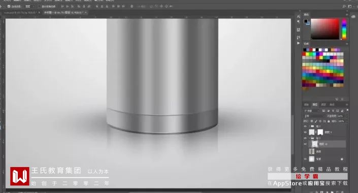Viewport: 358px width, 193px height.
Task: Select the active Layers panel tab
Action: (315, 105)
